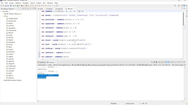Click the green Run button icon

(18, 6)
